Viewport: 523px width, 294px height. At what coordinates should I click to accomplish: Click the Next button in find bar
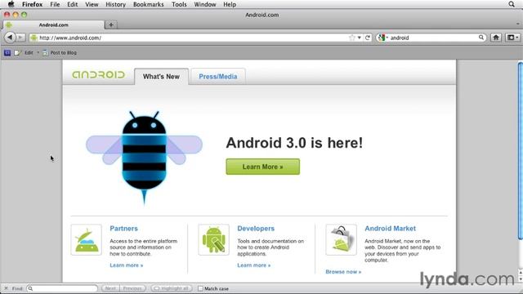click(x=110, y=288)
